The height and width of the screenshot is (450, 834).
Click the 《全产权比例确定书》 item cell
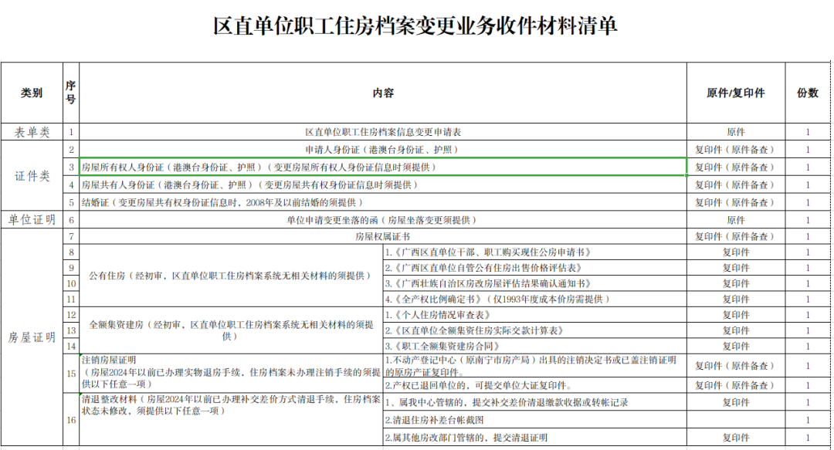[x=534, y=299]
